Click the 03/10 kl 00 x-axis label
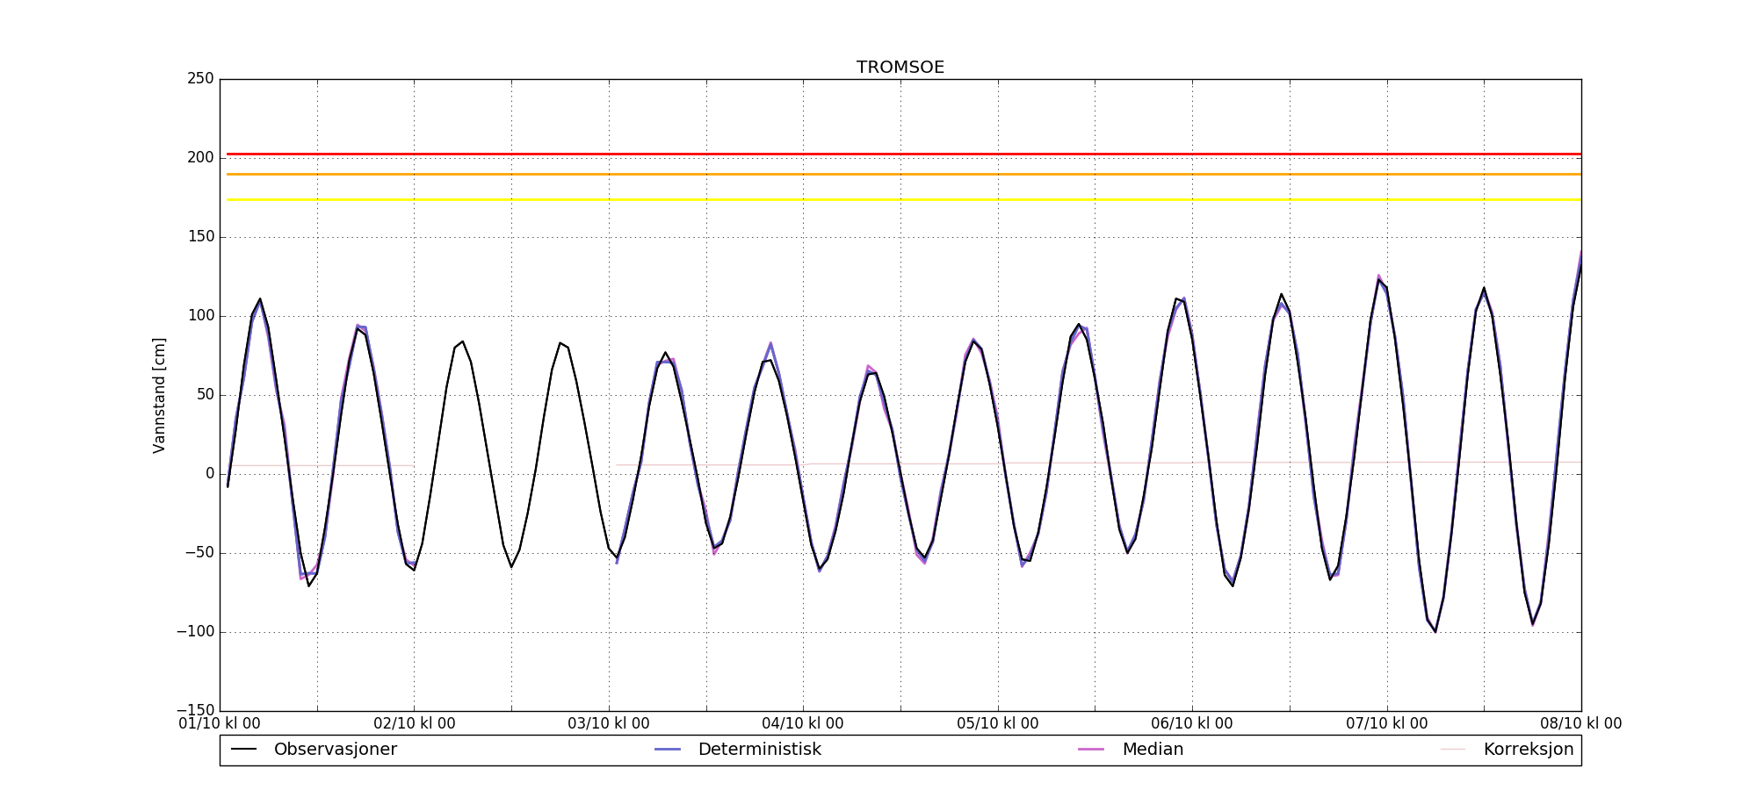This screenshot has height=790, width=1757. click(x=609, y=724)
